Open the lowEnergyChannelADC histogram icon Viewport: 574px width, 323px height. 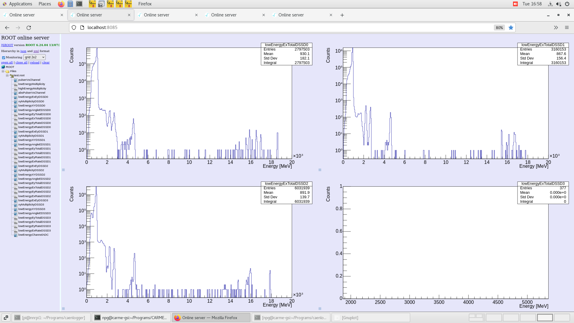coord(15,235)
